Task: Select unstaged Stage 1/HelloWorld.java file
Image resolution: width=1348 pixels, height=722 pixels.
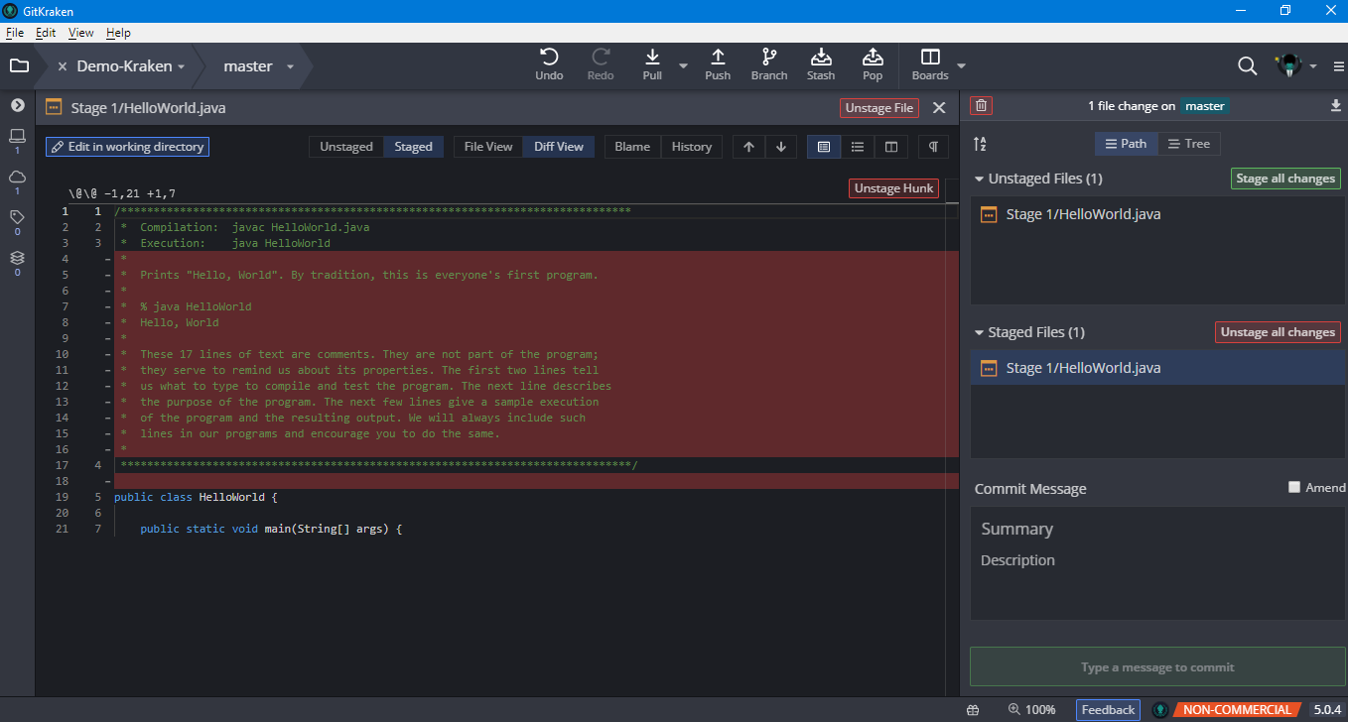Action: coord(1157,214)
